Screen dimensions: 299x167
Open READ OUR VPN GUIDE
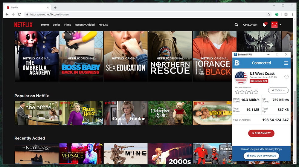pyautogui.click(x=261, y=156)
